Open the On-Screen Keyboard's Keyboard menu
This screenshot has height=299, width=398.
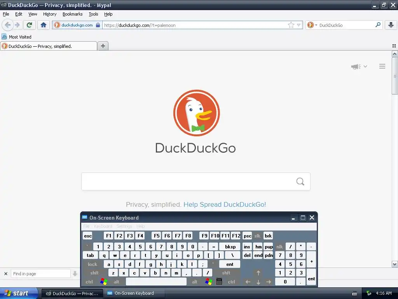coord(103,226)
